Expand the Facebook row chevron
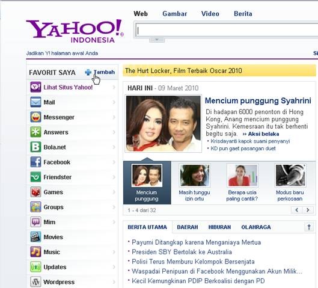 (x=114, y=162)
